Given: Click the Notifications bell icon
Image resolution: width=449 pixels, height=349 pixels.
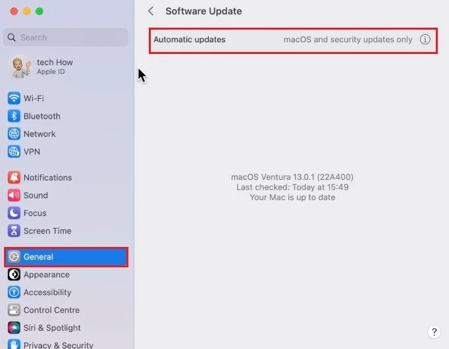Looking at the screenshot, I should [14, 178].
